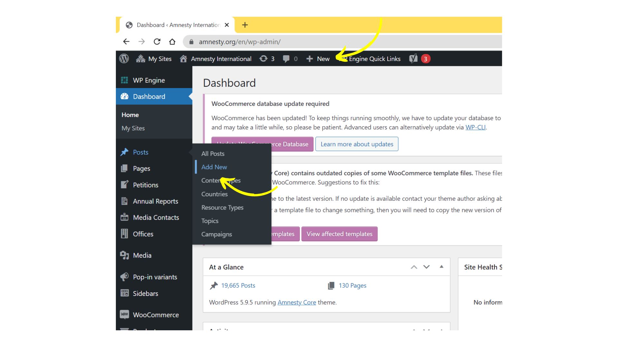Open the Amnesty Core theme link

(297, 302)
